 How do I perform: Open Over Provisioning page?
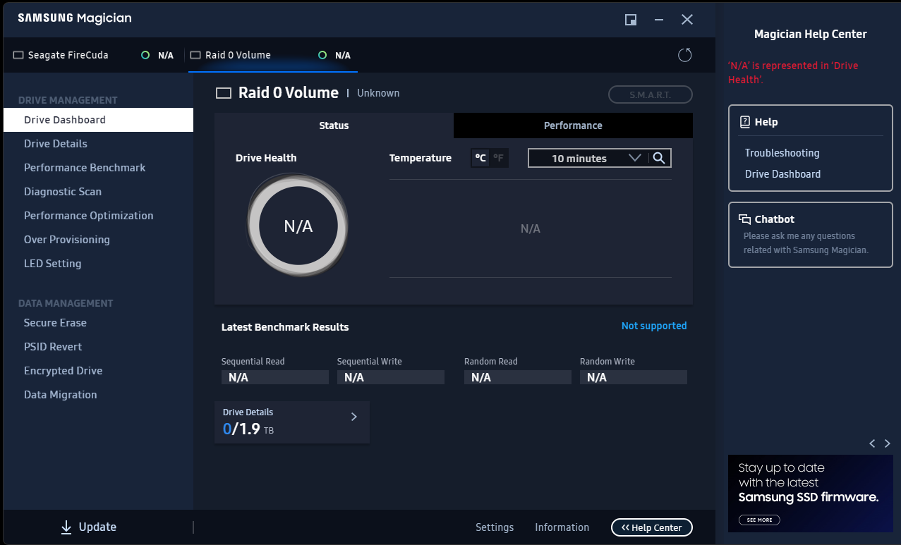(98, 240)
